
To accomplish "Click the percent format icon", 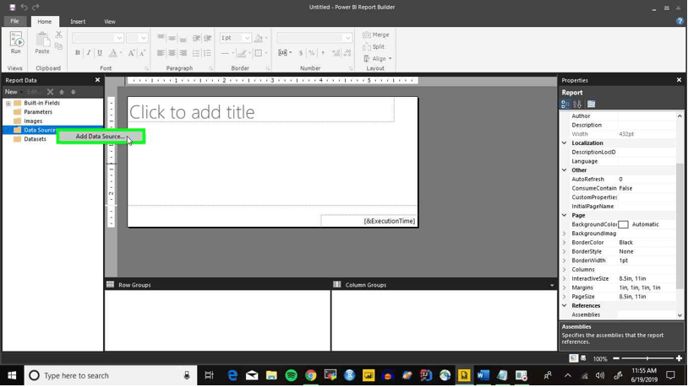I will point(311,53).
